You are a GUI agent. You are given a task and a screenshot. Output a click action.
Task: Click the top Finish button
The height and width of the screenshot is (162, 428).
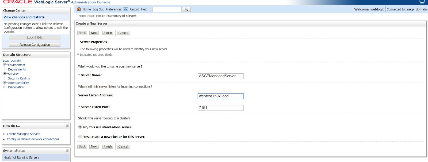pyautogui.click(x=108, y=33)
